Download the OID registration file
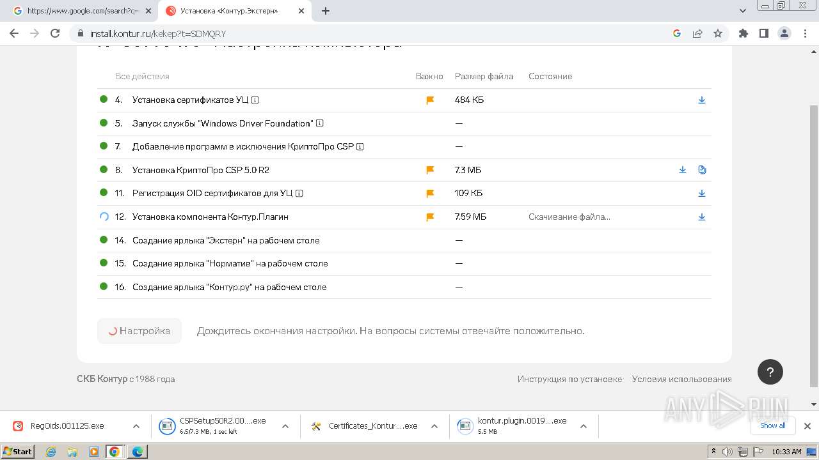819x460 pixels. 702,193
